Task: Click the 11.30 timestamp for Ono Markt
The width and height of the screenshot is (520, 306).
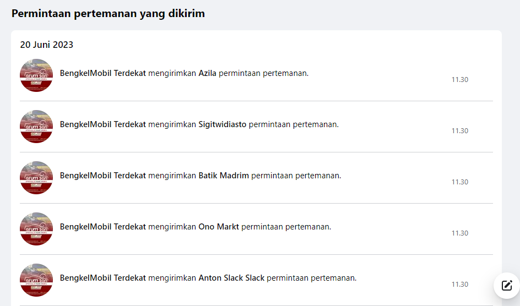Action: pos(460,233)
